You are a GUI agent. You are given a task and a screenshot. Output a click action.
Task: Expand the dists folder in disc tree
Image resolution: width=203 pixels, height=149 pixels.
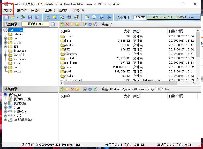pyautogui.click(x=5, y=42)
